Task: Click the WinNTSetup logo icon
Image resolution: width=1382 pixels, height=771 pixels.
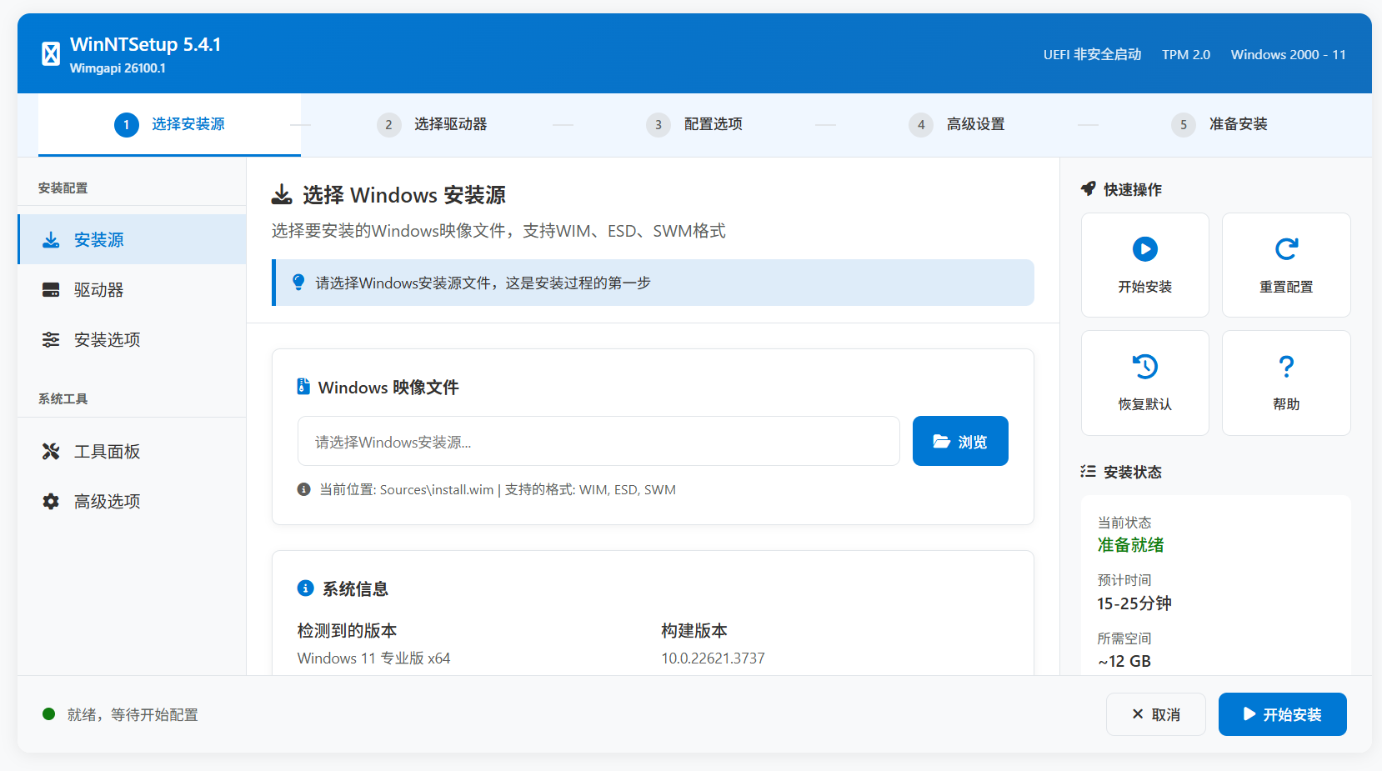Action: [51, 54]
